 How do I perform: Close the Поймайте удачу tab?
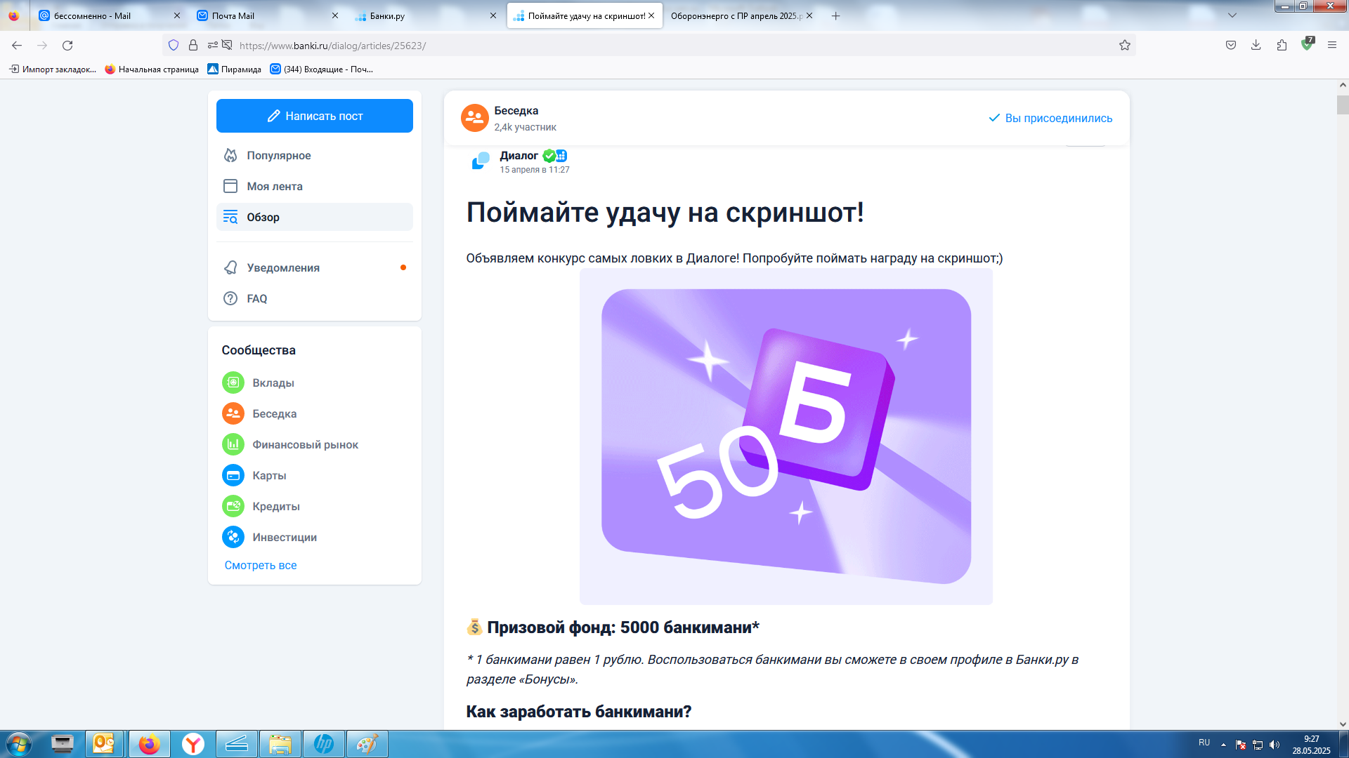(x=651, y=15)
